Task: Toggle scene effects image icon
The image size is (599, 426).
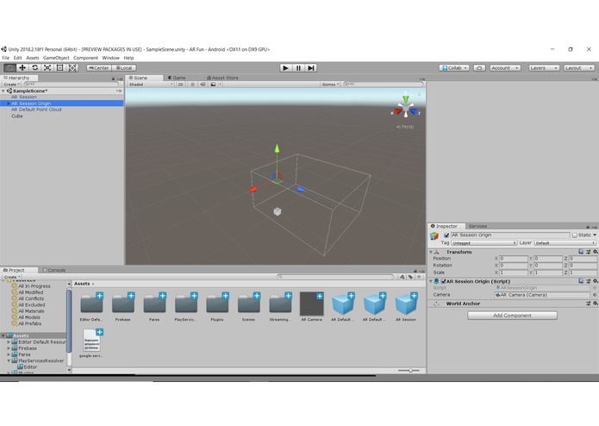Action: click(213, 85)
